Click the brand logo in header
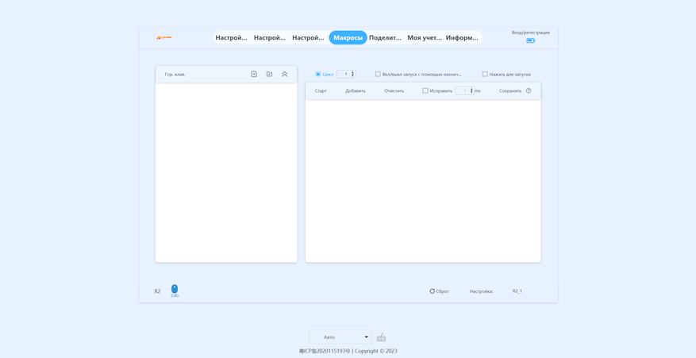 [164, 38]
